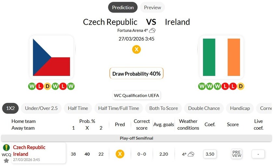This screenshot has width=273, height=168.
Task: Select the Prediction tab
Action: click(123, 7)
